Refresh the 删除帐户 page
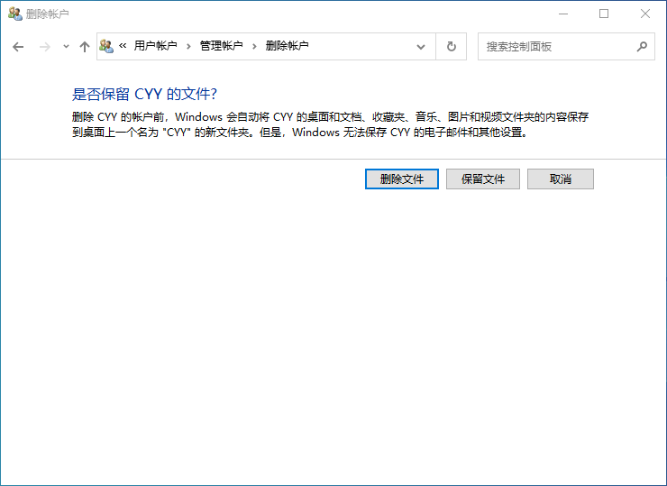Screen dimensions: 667x486 coord(452,47)
